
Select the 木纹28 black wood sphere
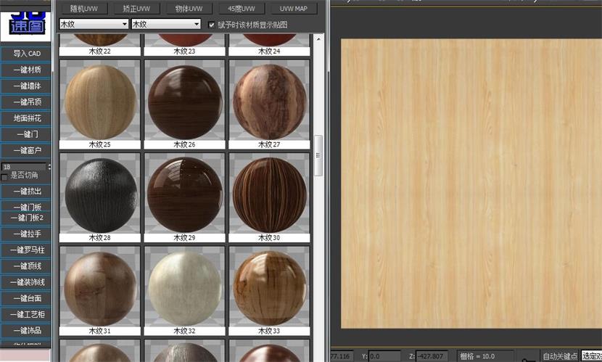[100, 195]
